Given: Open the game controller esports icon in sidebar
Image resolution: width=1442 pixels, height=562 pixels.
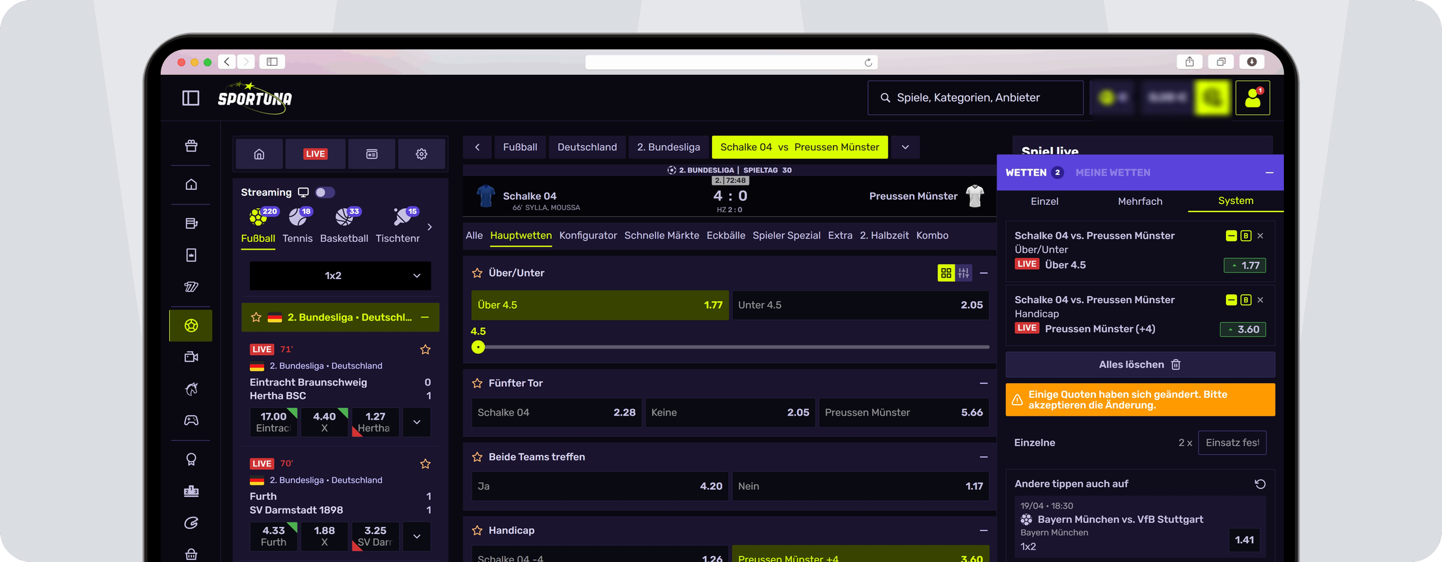Looking at the screenshot, I should pos(191,420).
